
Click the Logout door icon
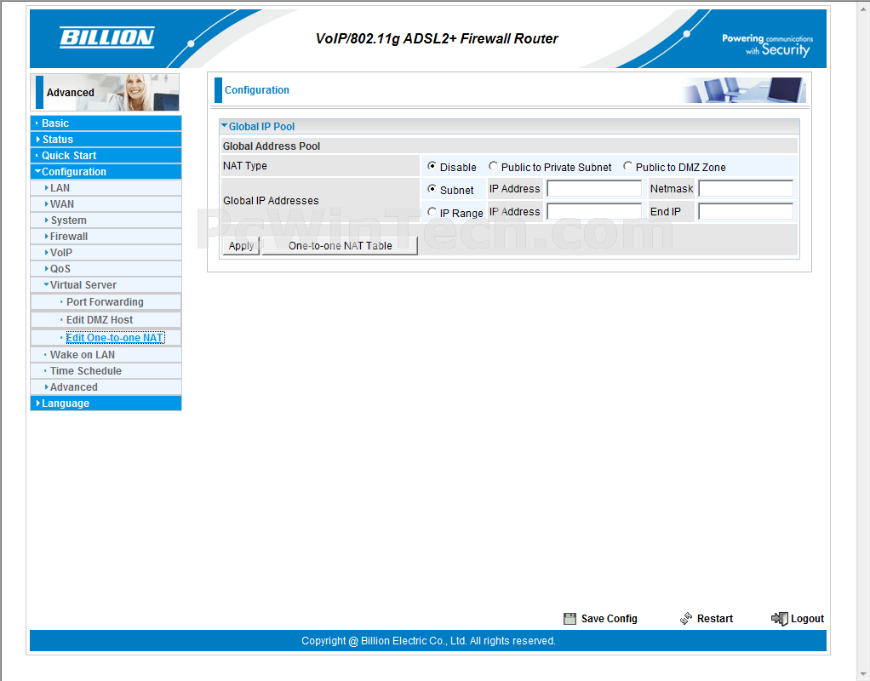point(780,619)
